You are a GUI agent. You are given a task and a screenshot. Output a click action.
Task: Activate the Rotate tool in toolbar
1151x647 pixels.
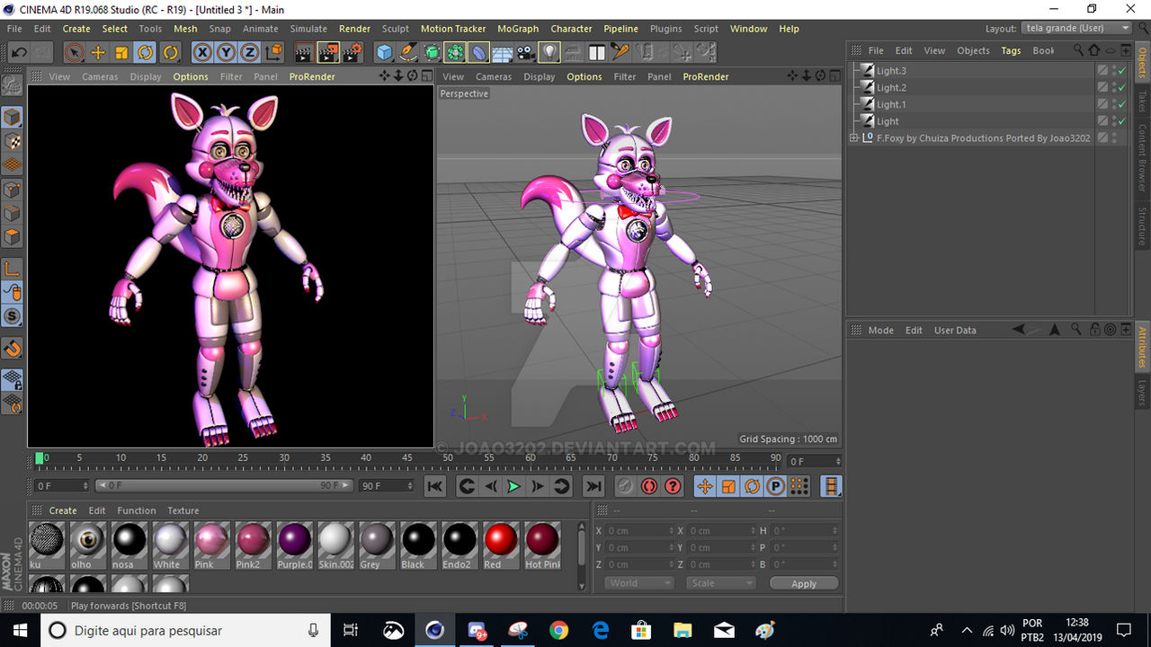pos(145,52)
